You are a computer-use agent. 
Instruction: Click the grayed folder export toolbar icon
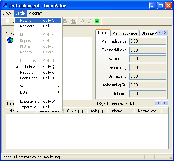pyautogui.click(x=74, y=21)
